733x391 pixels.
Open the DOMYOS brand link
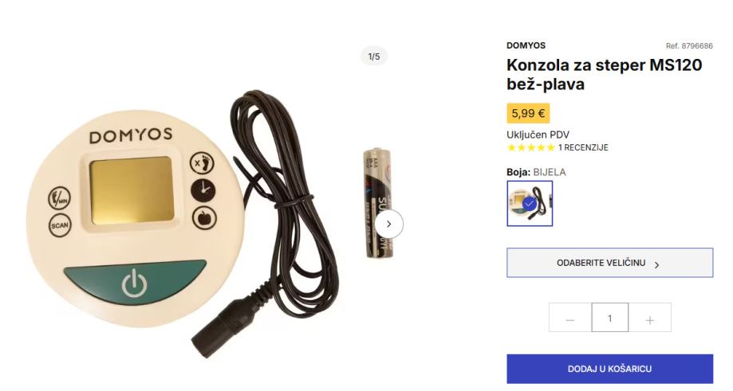[526, 45]
